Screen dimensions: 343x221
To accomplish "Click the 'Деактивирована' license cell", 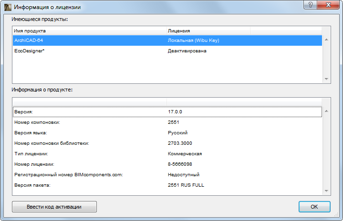I will coord(187,51).
